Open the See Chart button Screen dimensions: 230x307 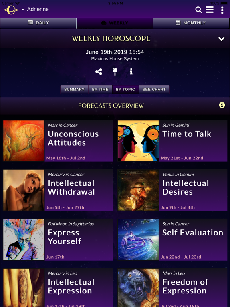click(154, 90)
